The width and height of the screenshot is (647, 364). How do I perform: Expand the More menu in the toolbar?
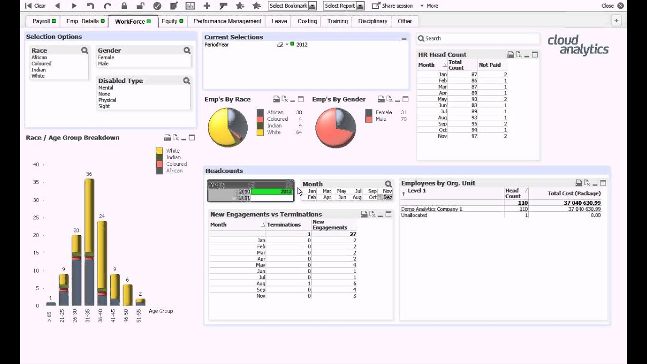point(429,6)
